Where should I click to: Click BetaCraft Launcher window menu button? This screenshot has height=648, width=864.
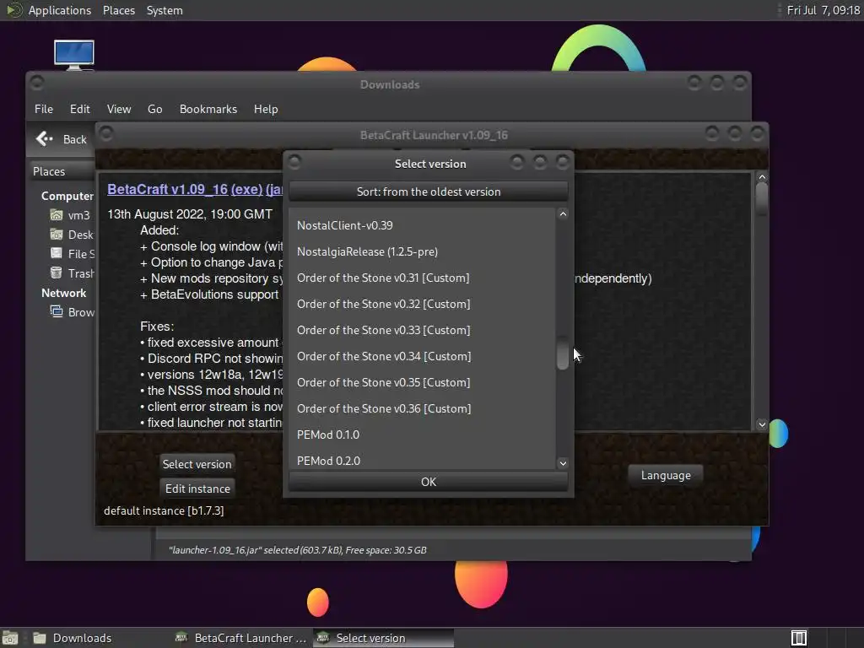[x=106, y=132]
